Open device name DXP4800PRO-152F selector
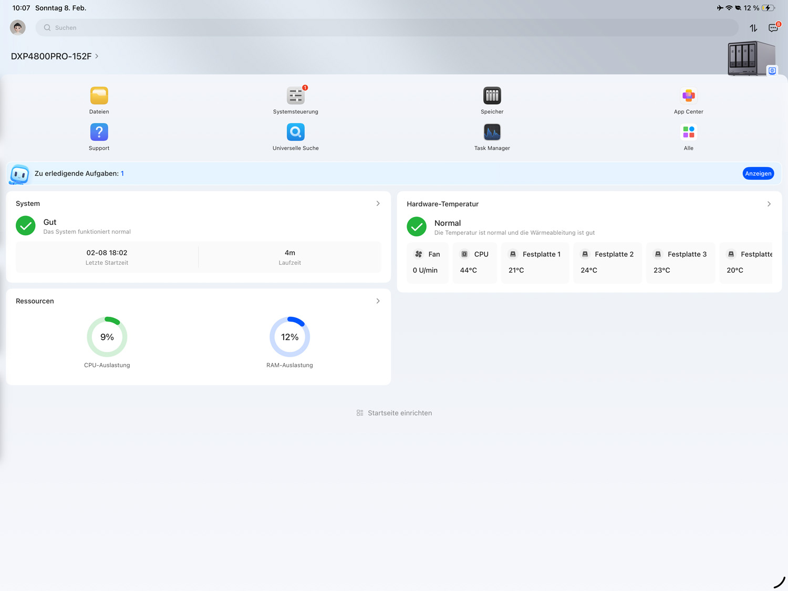 pyautogui.click(x=55, y=56)
